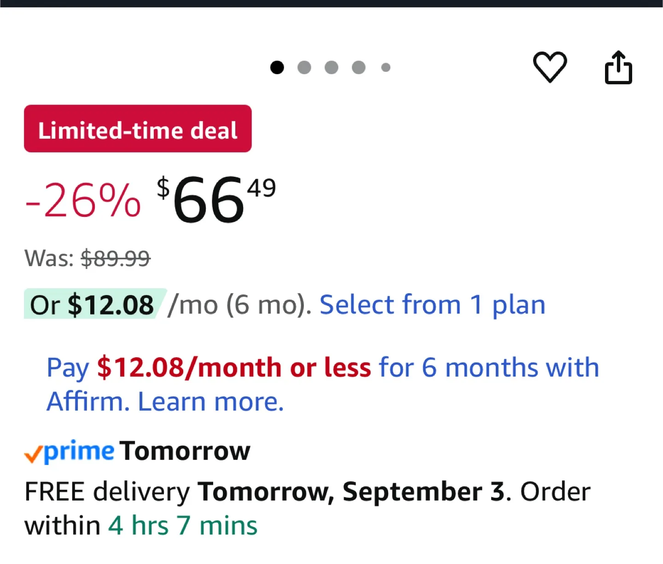Screen dimensions: 663x564
Task: Open the Select from 1 plan link
Action: [432, 305]
